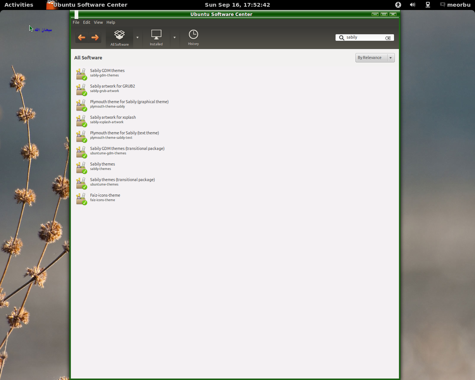Open the Edit menu

click(86, 22)
